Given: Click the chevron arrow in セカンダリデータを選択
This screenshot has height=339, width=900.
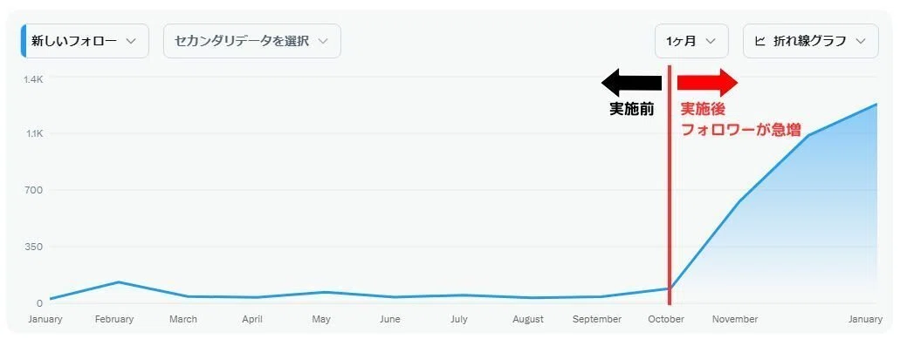Looking at the screenshot, I should pyautogui.click(x=323, y=41).
